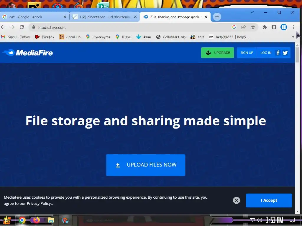Focus the mediafire.com address bar
This screenshot has width=302, height=226.
click(131, 27)
